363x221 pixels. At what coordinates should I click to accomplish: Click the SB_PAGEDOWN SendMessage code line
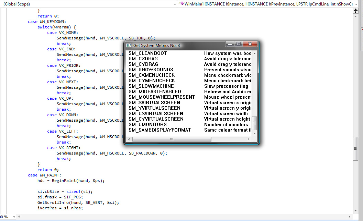coord(112,153)
